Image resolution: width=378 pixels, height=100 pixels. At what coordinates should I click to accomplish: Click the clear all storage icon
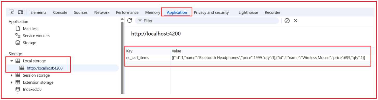(287, 21)
